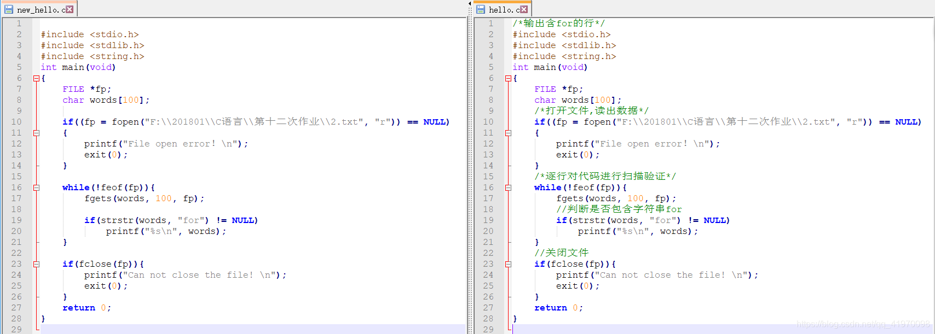Click "while(!feof(fp)){" in new_hello.c pane

[108, 187]
